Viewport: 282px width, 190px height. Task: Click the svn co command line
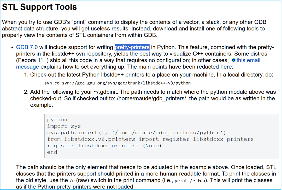coord(118,83)
